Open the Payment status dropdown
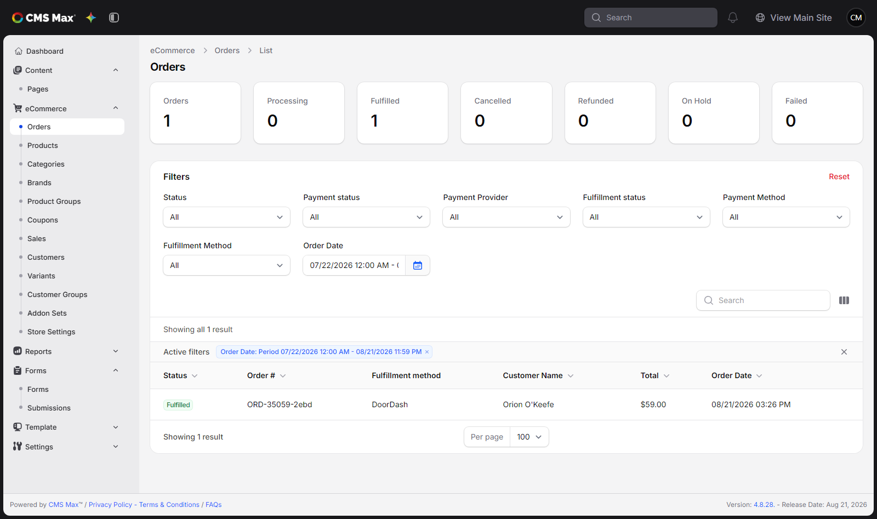This screenshot has width=877, height=519. pyautogui.click(x=366, y=217)
